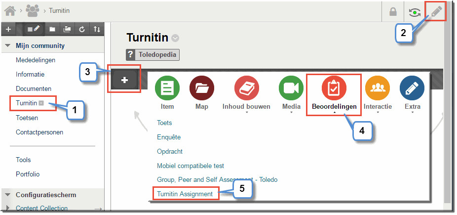Viewport: 457px width, 215px height.
Task: Refresh the sidebar menu
Action: pos(82,29)
